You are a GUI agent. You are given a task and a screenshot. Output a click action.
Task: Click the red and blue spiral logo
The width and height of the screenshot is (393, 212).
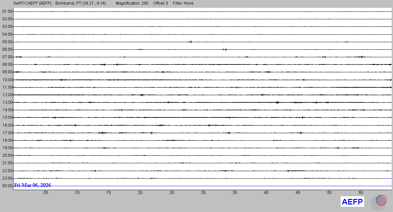pyautogui.click(x=381, y=202)
